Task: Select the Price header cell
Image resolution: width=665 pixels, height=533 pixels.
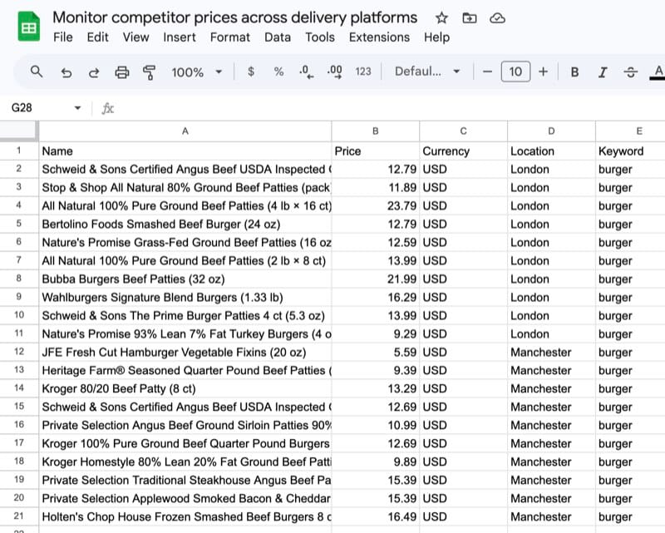Action: (376, 151)
